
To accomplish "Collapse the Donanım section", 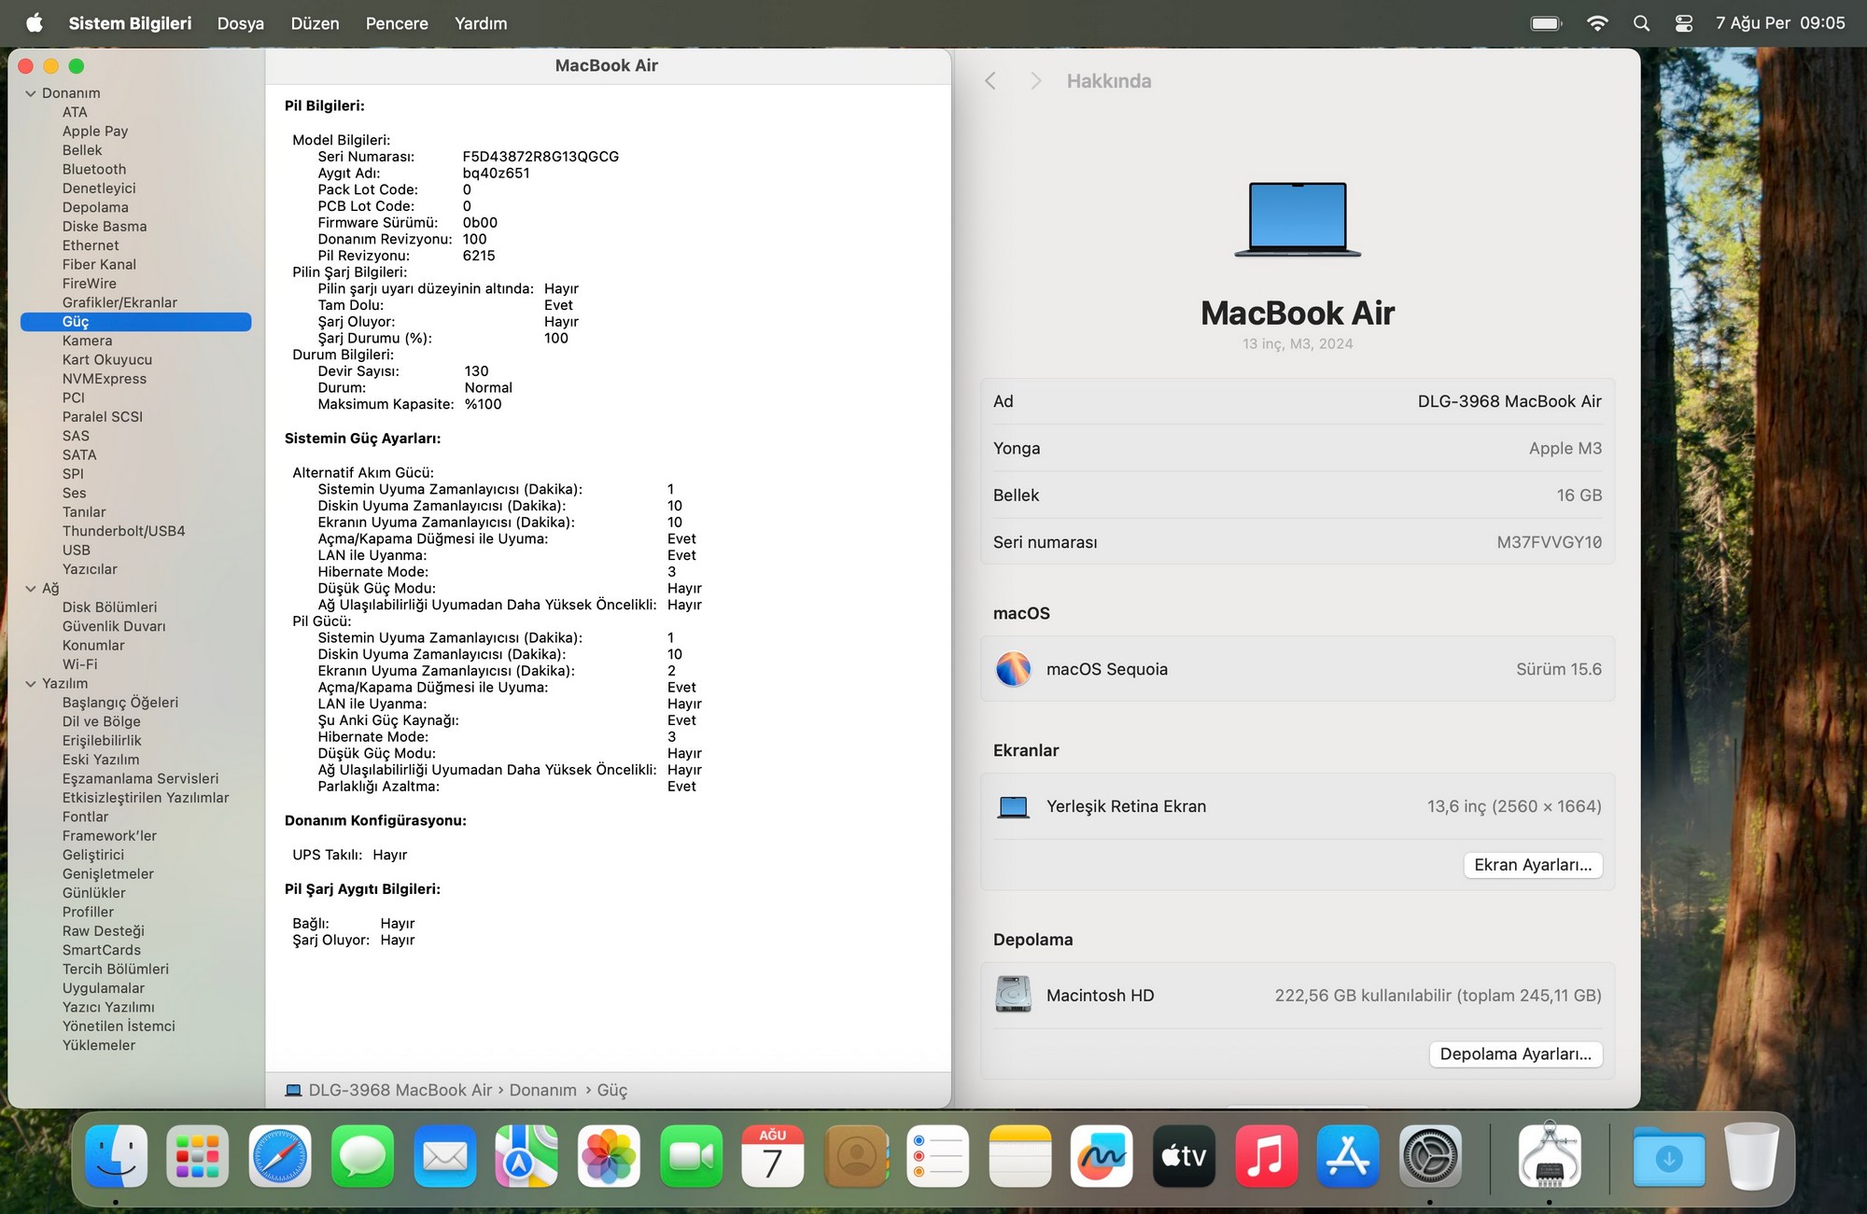I will point(31,93).
